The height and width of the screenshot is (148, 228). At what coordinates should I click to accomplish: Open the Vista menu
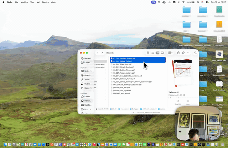coord(32,2)
